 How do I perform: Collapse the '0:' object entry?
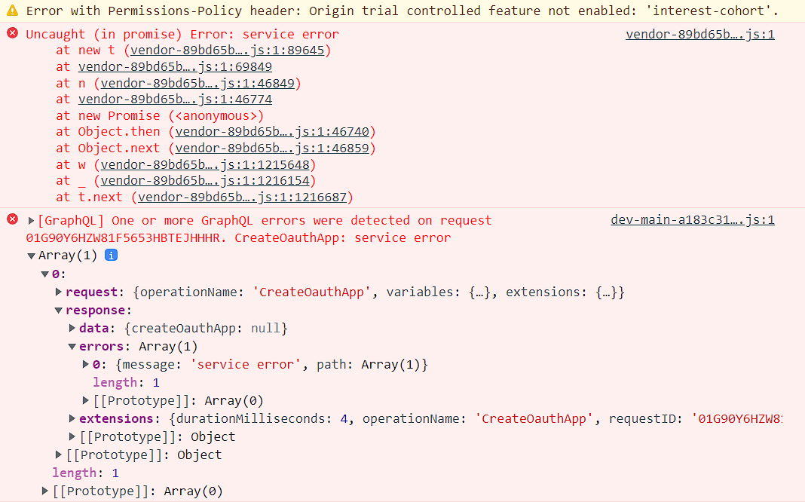point(44,274)
